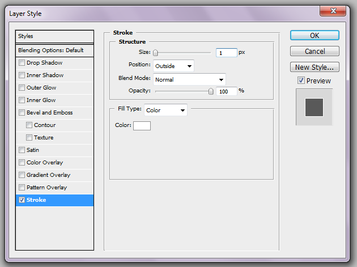
Task: Toggle the Inner Shadow checkbox
Action: point(22,75)
